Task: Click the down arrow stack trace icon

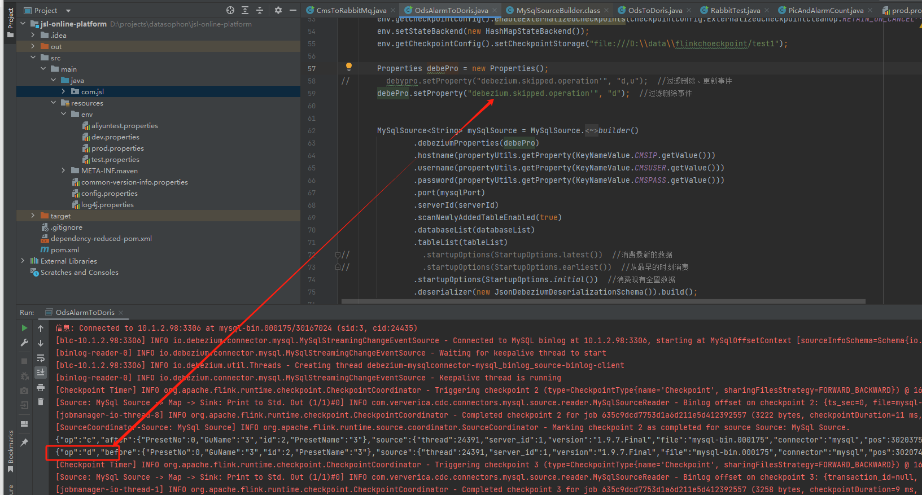Action: point(41,343)
